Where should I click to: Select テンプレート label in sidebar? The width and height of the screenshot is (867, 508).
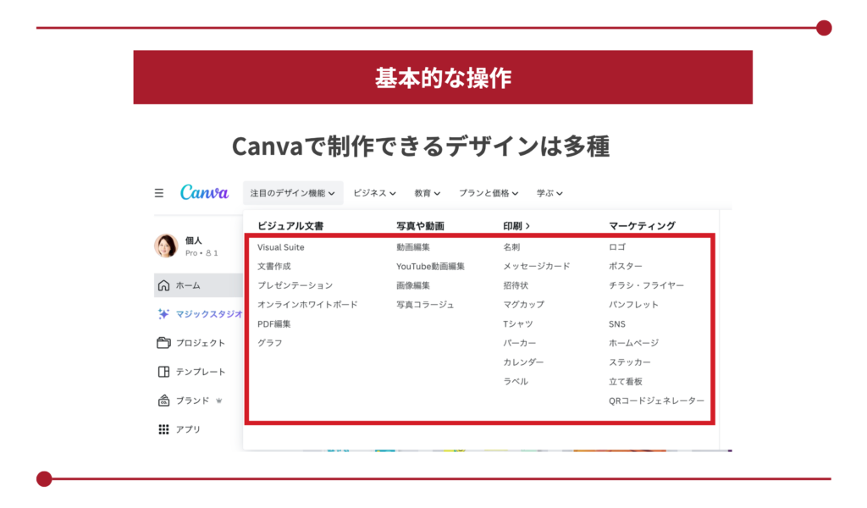pos(200,372)
